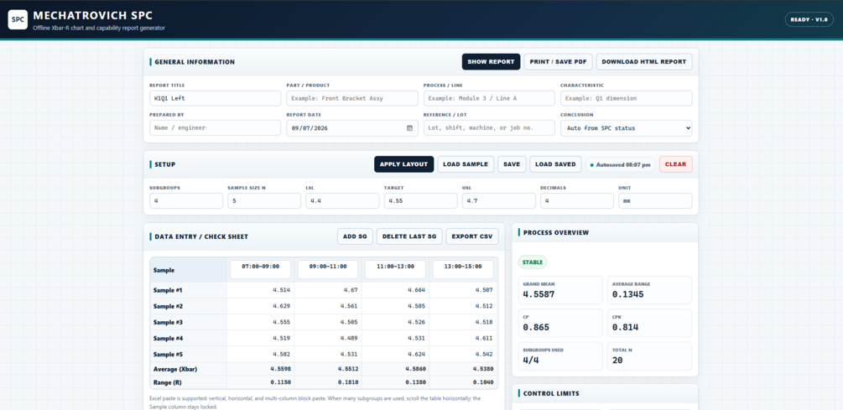The image size is (843, 410).
Task: Click the Part / Product field
Action: (352, 98)
